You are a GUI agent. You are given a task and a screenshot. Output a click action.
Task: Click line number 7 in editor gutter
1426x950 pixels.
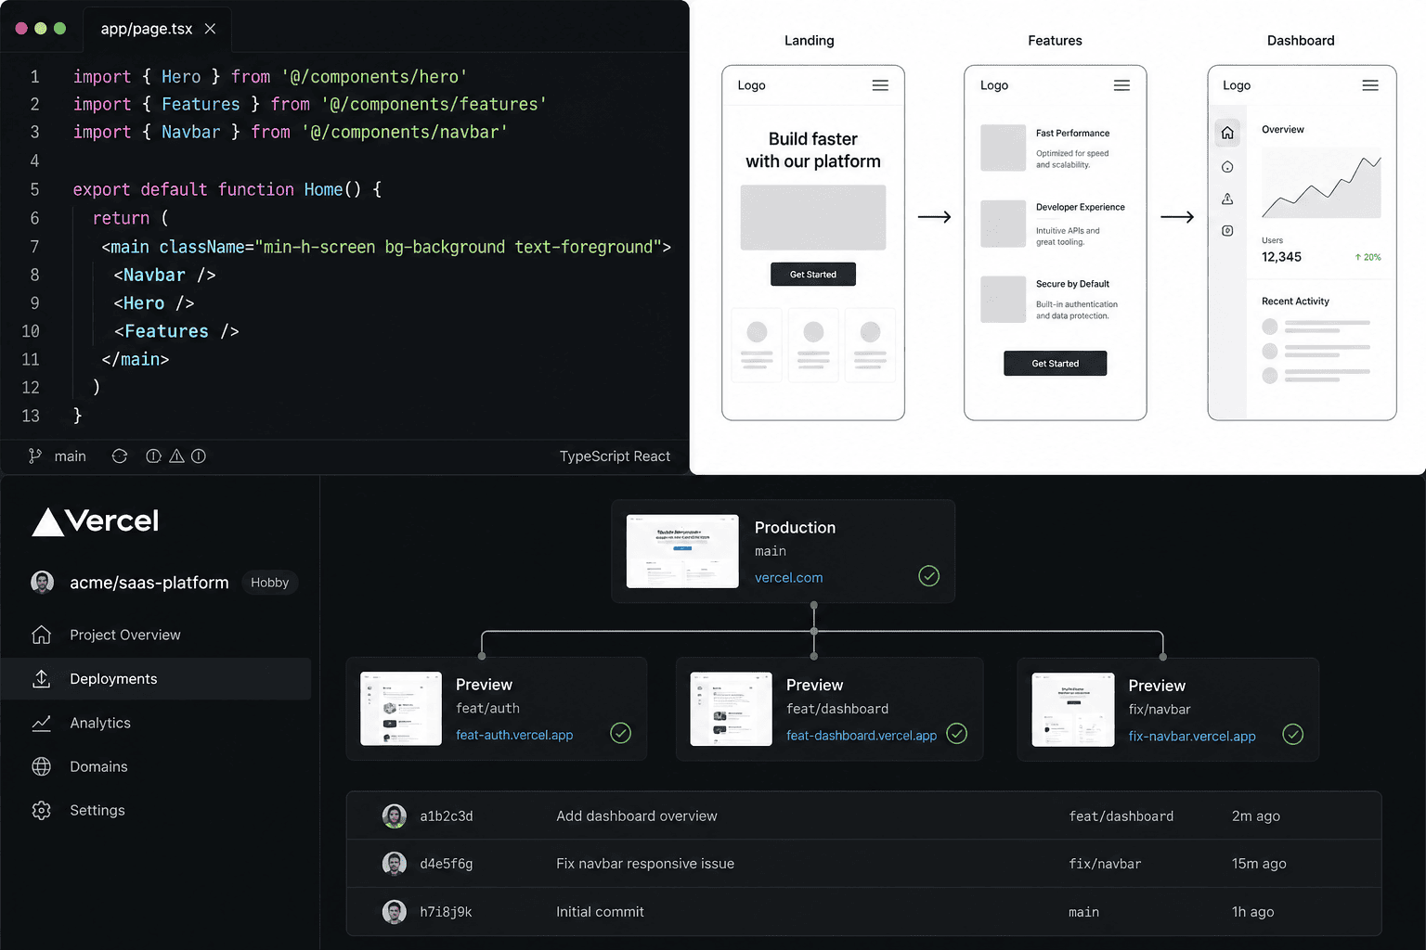point(34,247)
